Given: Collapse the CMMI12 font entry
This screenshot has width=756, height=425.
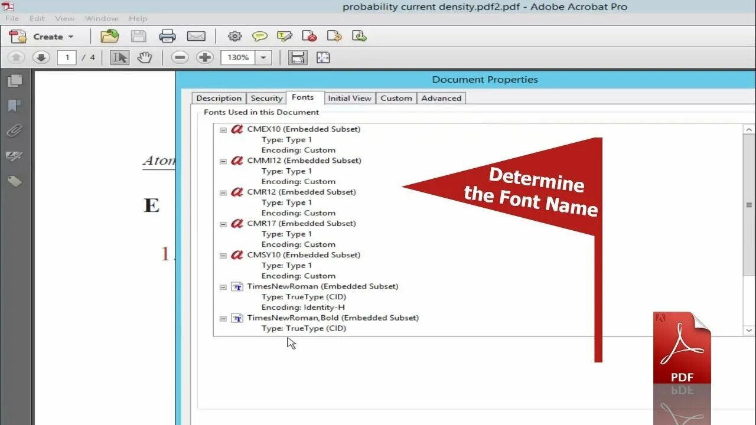Looking at the screenshot, I should point(223,161).
